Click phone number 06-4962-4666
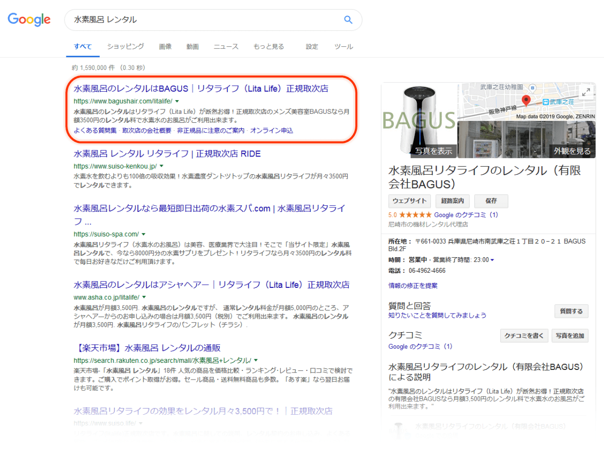The height and width of the screenshot is (453, 604). click(426, 271)
